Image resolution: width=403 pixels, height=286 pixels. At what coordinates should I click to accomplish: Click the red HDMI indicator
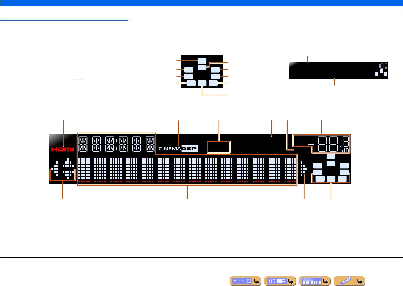click(x=63, y=149)
